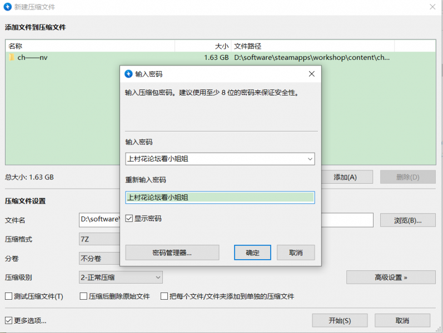This screenshot has width=443, height=333.
Task: Open the 密码管理器 button
Action: point(172,253)
